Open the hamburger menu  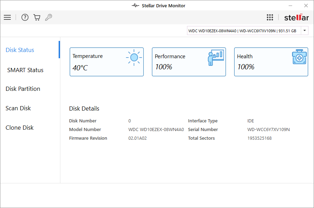click(7, 17)
